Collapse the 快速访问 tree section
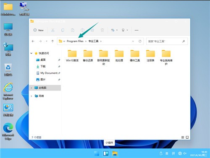This screenshot has width=210, height=158. pos(31,53)
